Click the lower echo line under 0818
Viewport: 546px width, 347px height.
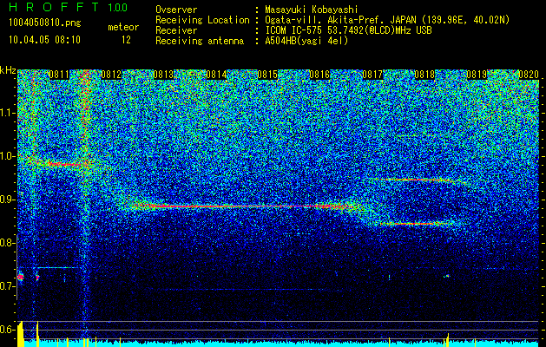coord(416,224)
